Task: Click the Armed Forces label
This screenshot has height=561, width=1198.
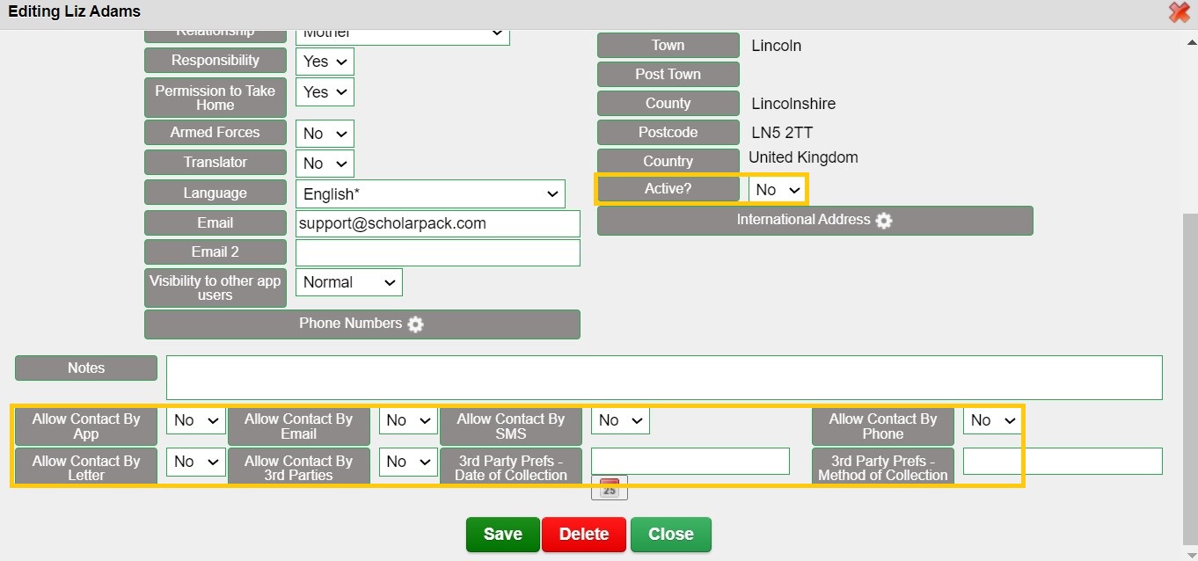Action: point(215,133)
